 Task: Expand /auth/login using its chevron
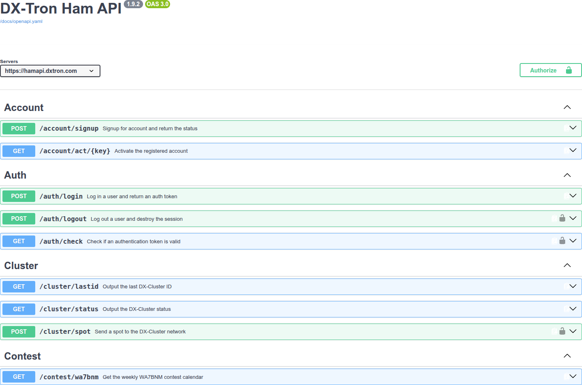[x=573, y=196]
